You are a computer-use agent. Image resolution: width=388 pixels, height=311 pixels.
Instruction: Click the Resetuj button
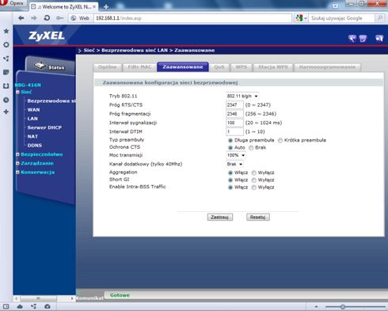tap(258, 218)
